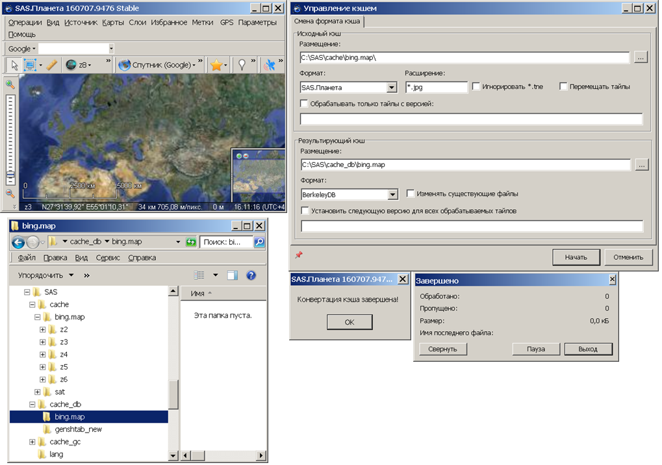Click the yellow star favorites icon
The width and height of the screenshot is (662, 465).
[x=216, y=65]
